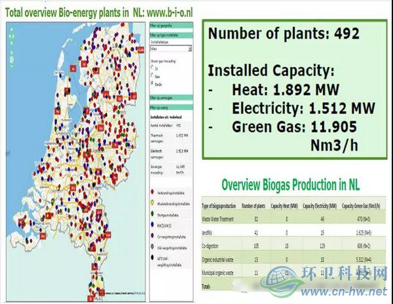Expand the 'Filter op vermogen' section

[165, 96]
